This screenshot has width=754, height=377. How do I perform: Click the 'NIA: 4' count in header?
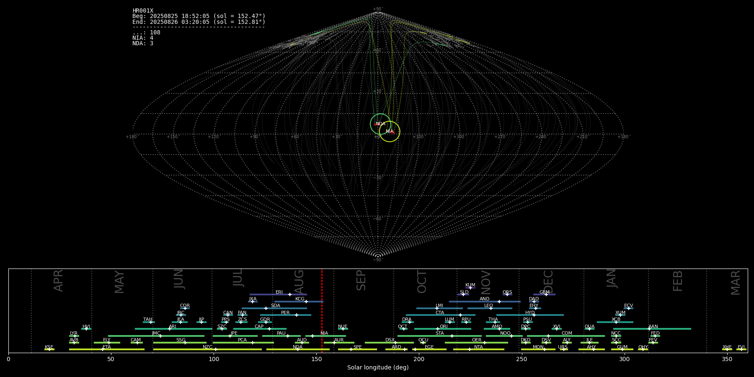point(143,38)
